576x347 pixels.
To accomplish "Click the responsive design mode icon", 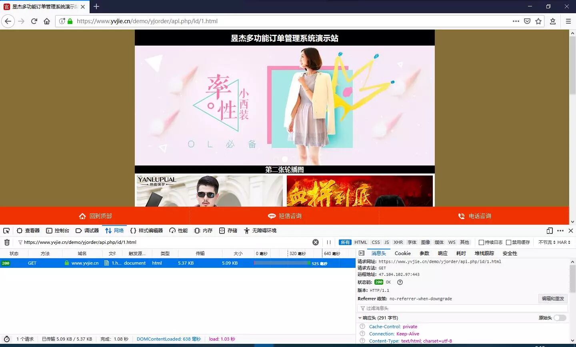I will 550,231.
